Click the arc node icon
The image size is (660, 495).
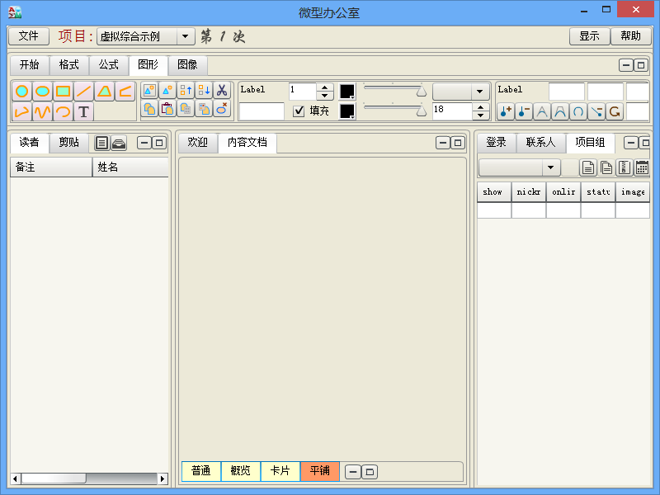[x=578, y=111]
